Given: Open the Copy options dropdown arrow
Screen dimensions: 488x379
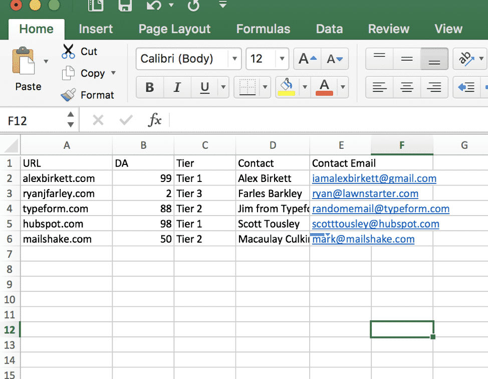Looking at the screenshot, I should (113, 73).
